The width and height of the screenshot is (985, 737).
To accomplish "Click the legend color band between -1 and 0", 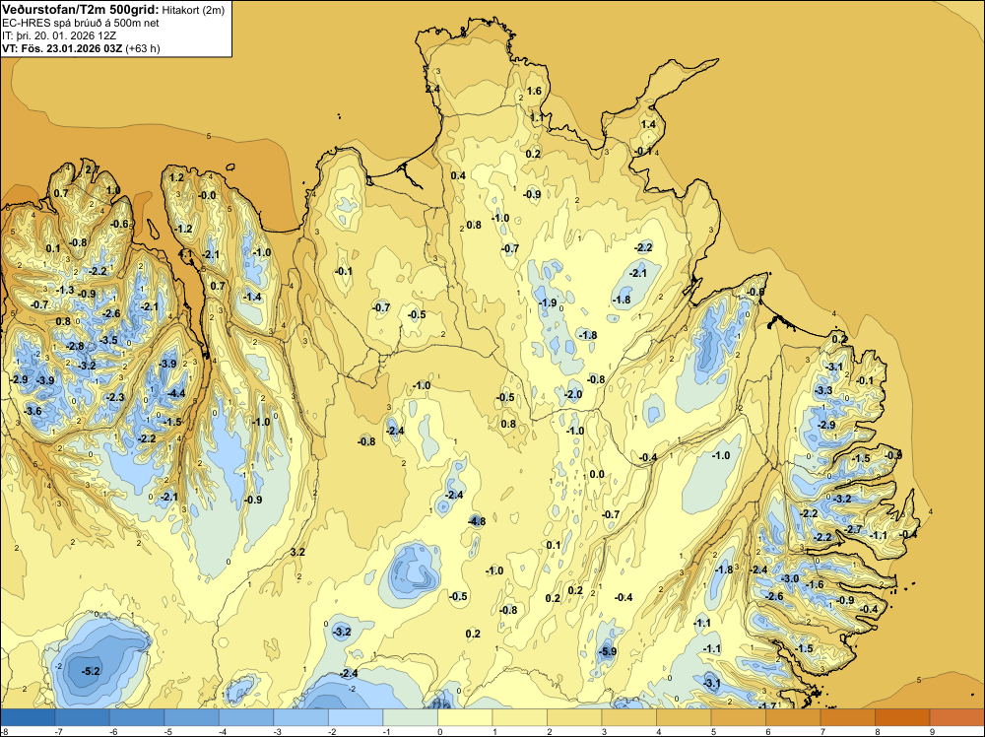I will (x=410, y=717).
